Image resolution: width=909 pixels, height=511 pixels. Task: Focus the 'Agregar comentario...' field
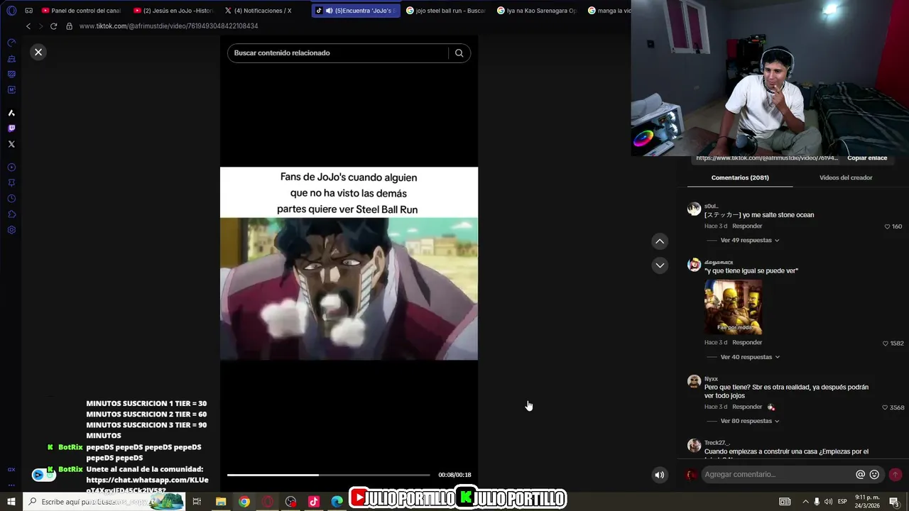click(778, 475)
